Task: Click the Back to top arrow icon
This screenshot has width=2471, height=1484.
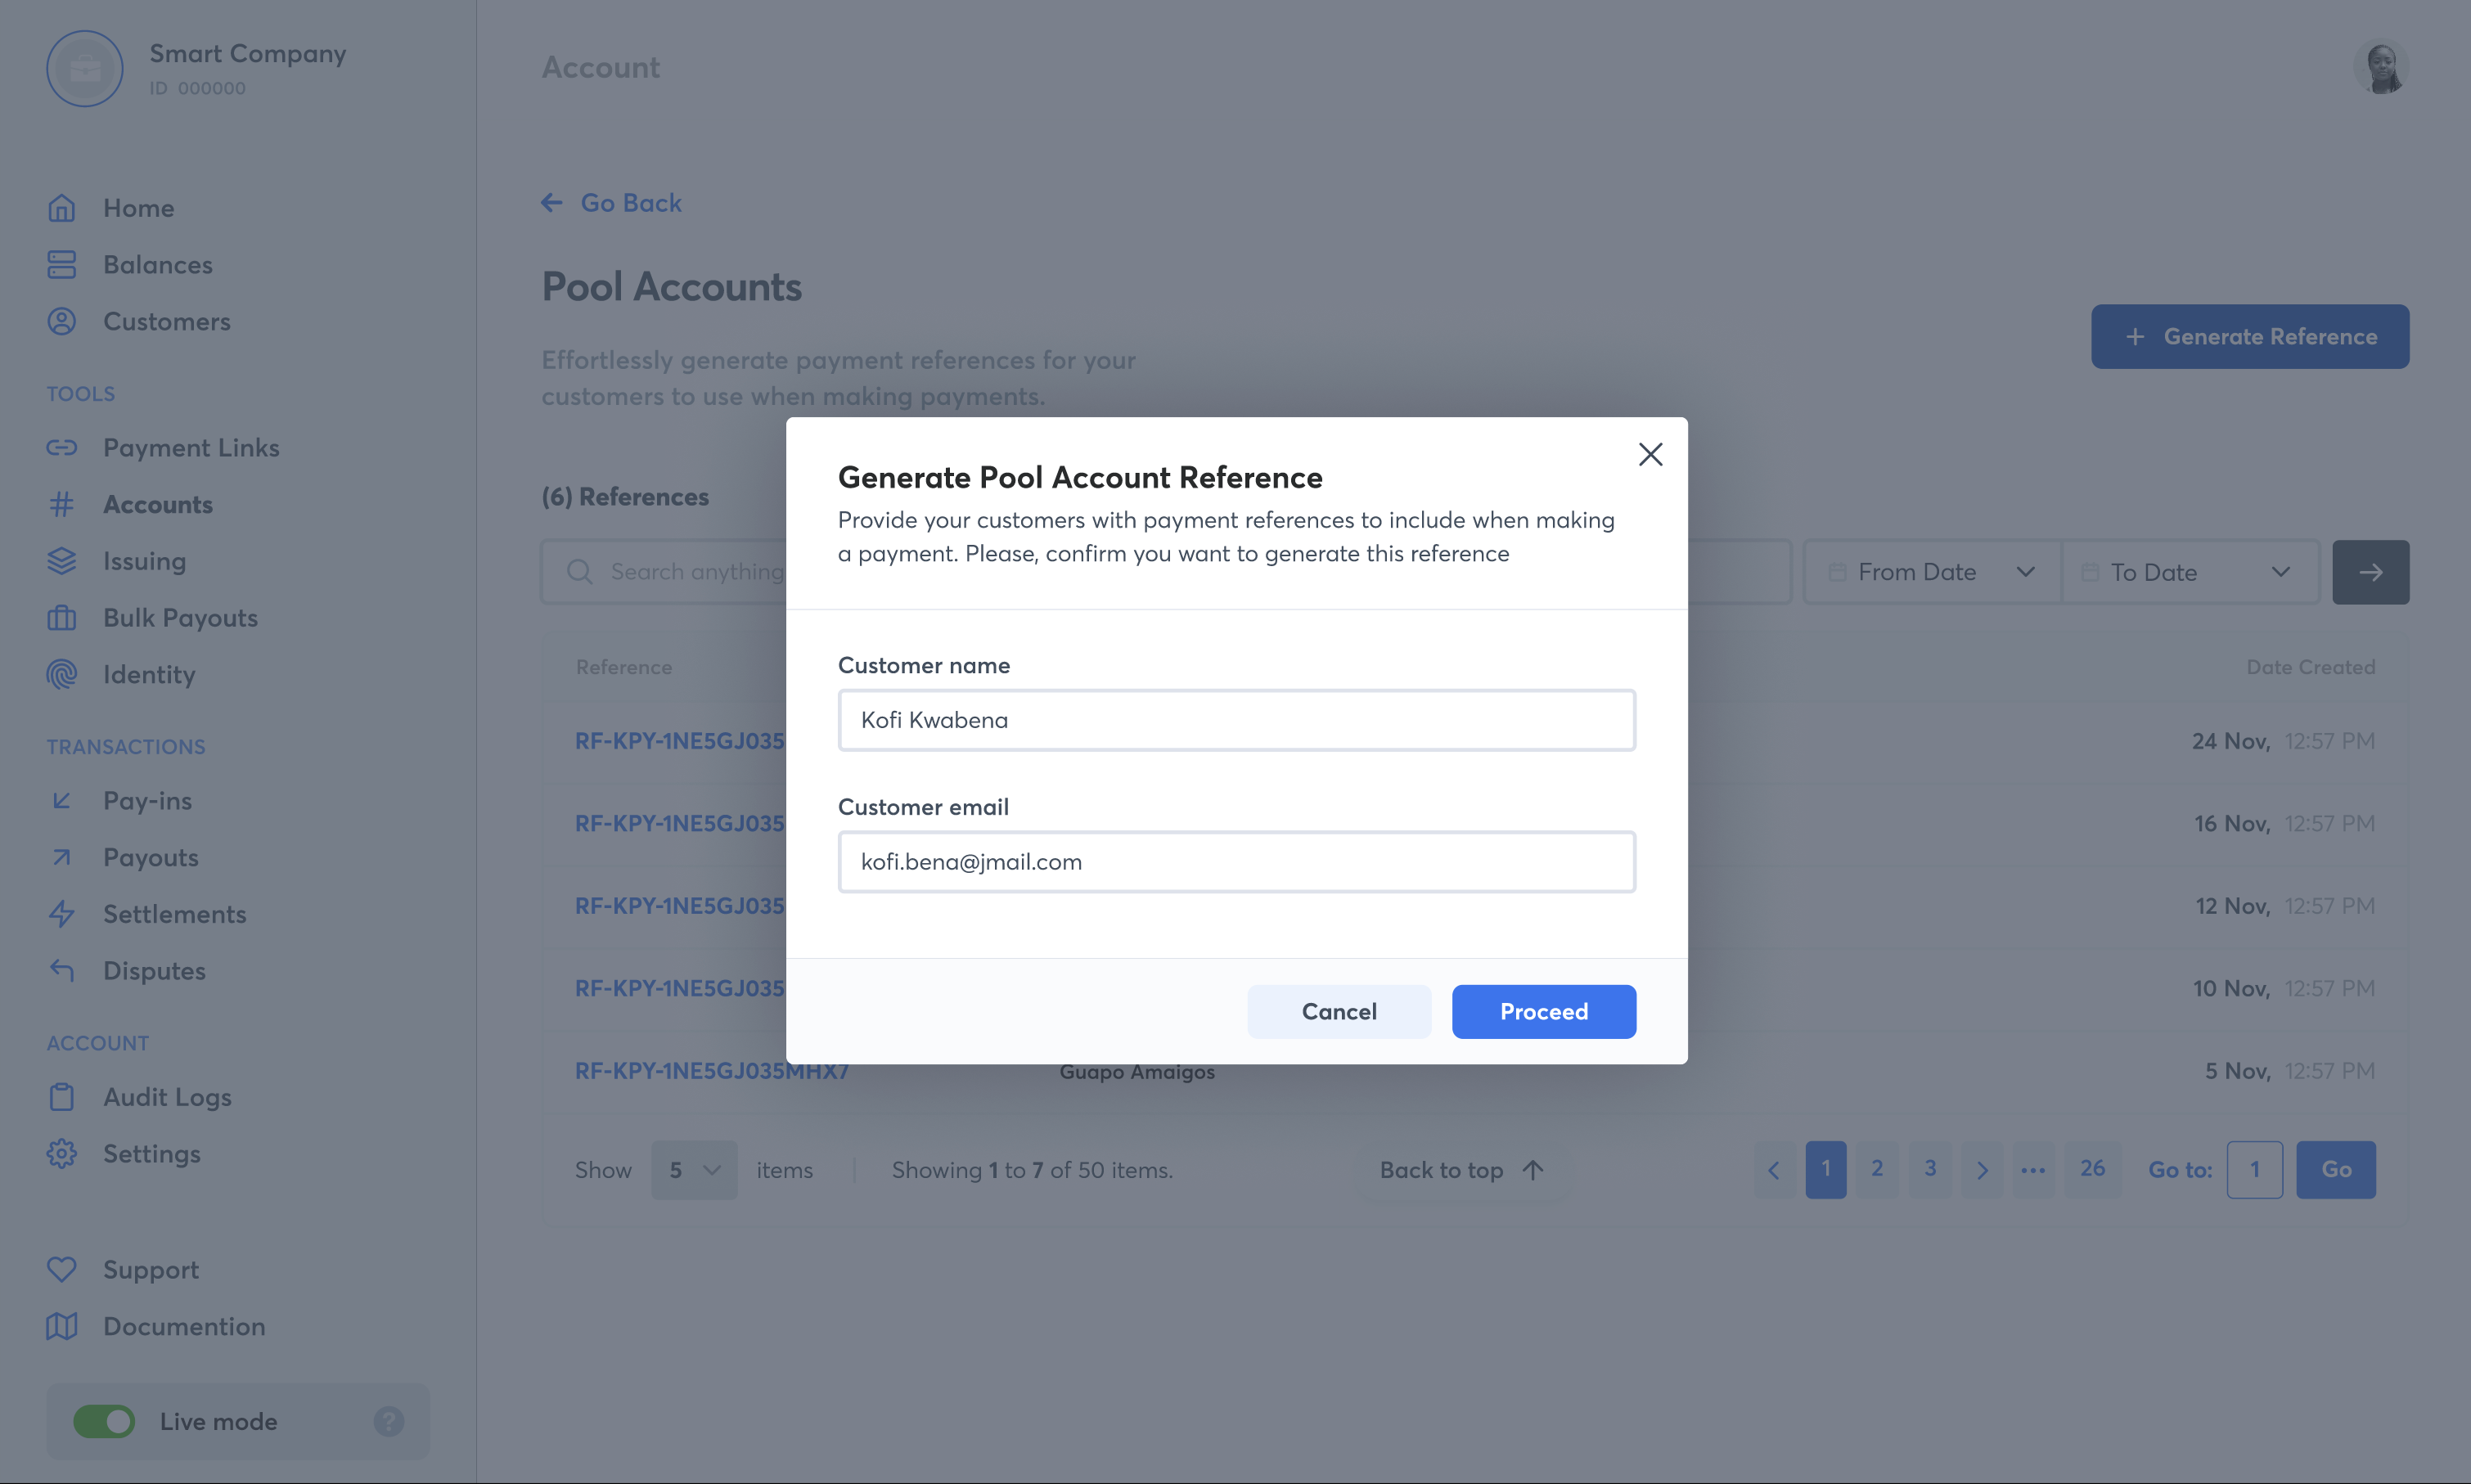Action: point(1533,1170)
